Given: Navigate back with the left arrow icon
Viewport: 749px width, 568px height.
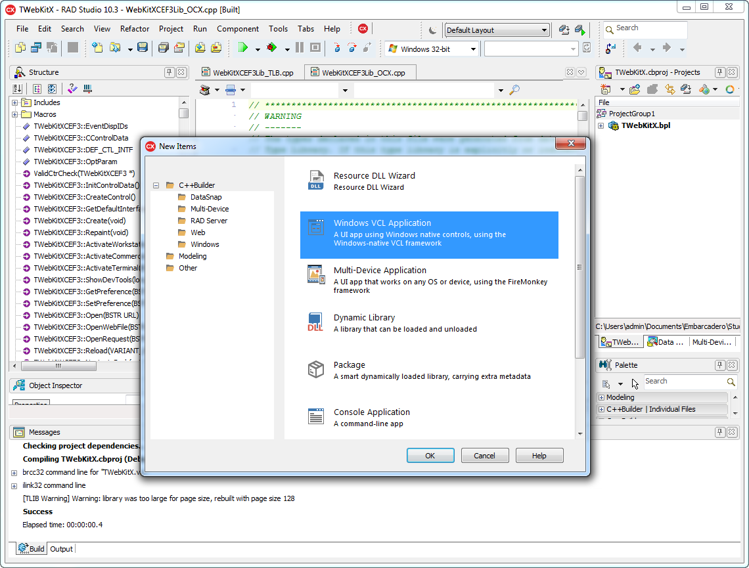Looking at the screenshot, I should click(637, 48).
